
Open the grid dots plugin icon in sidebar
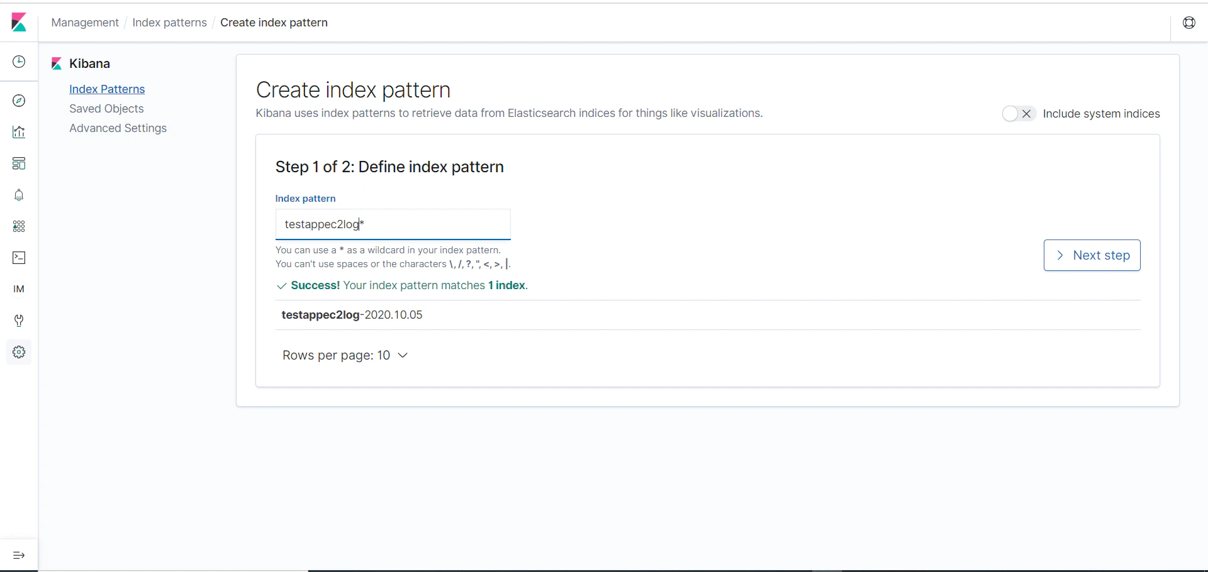tap(19, 226)
